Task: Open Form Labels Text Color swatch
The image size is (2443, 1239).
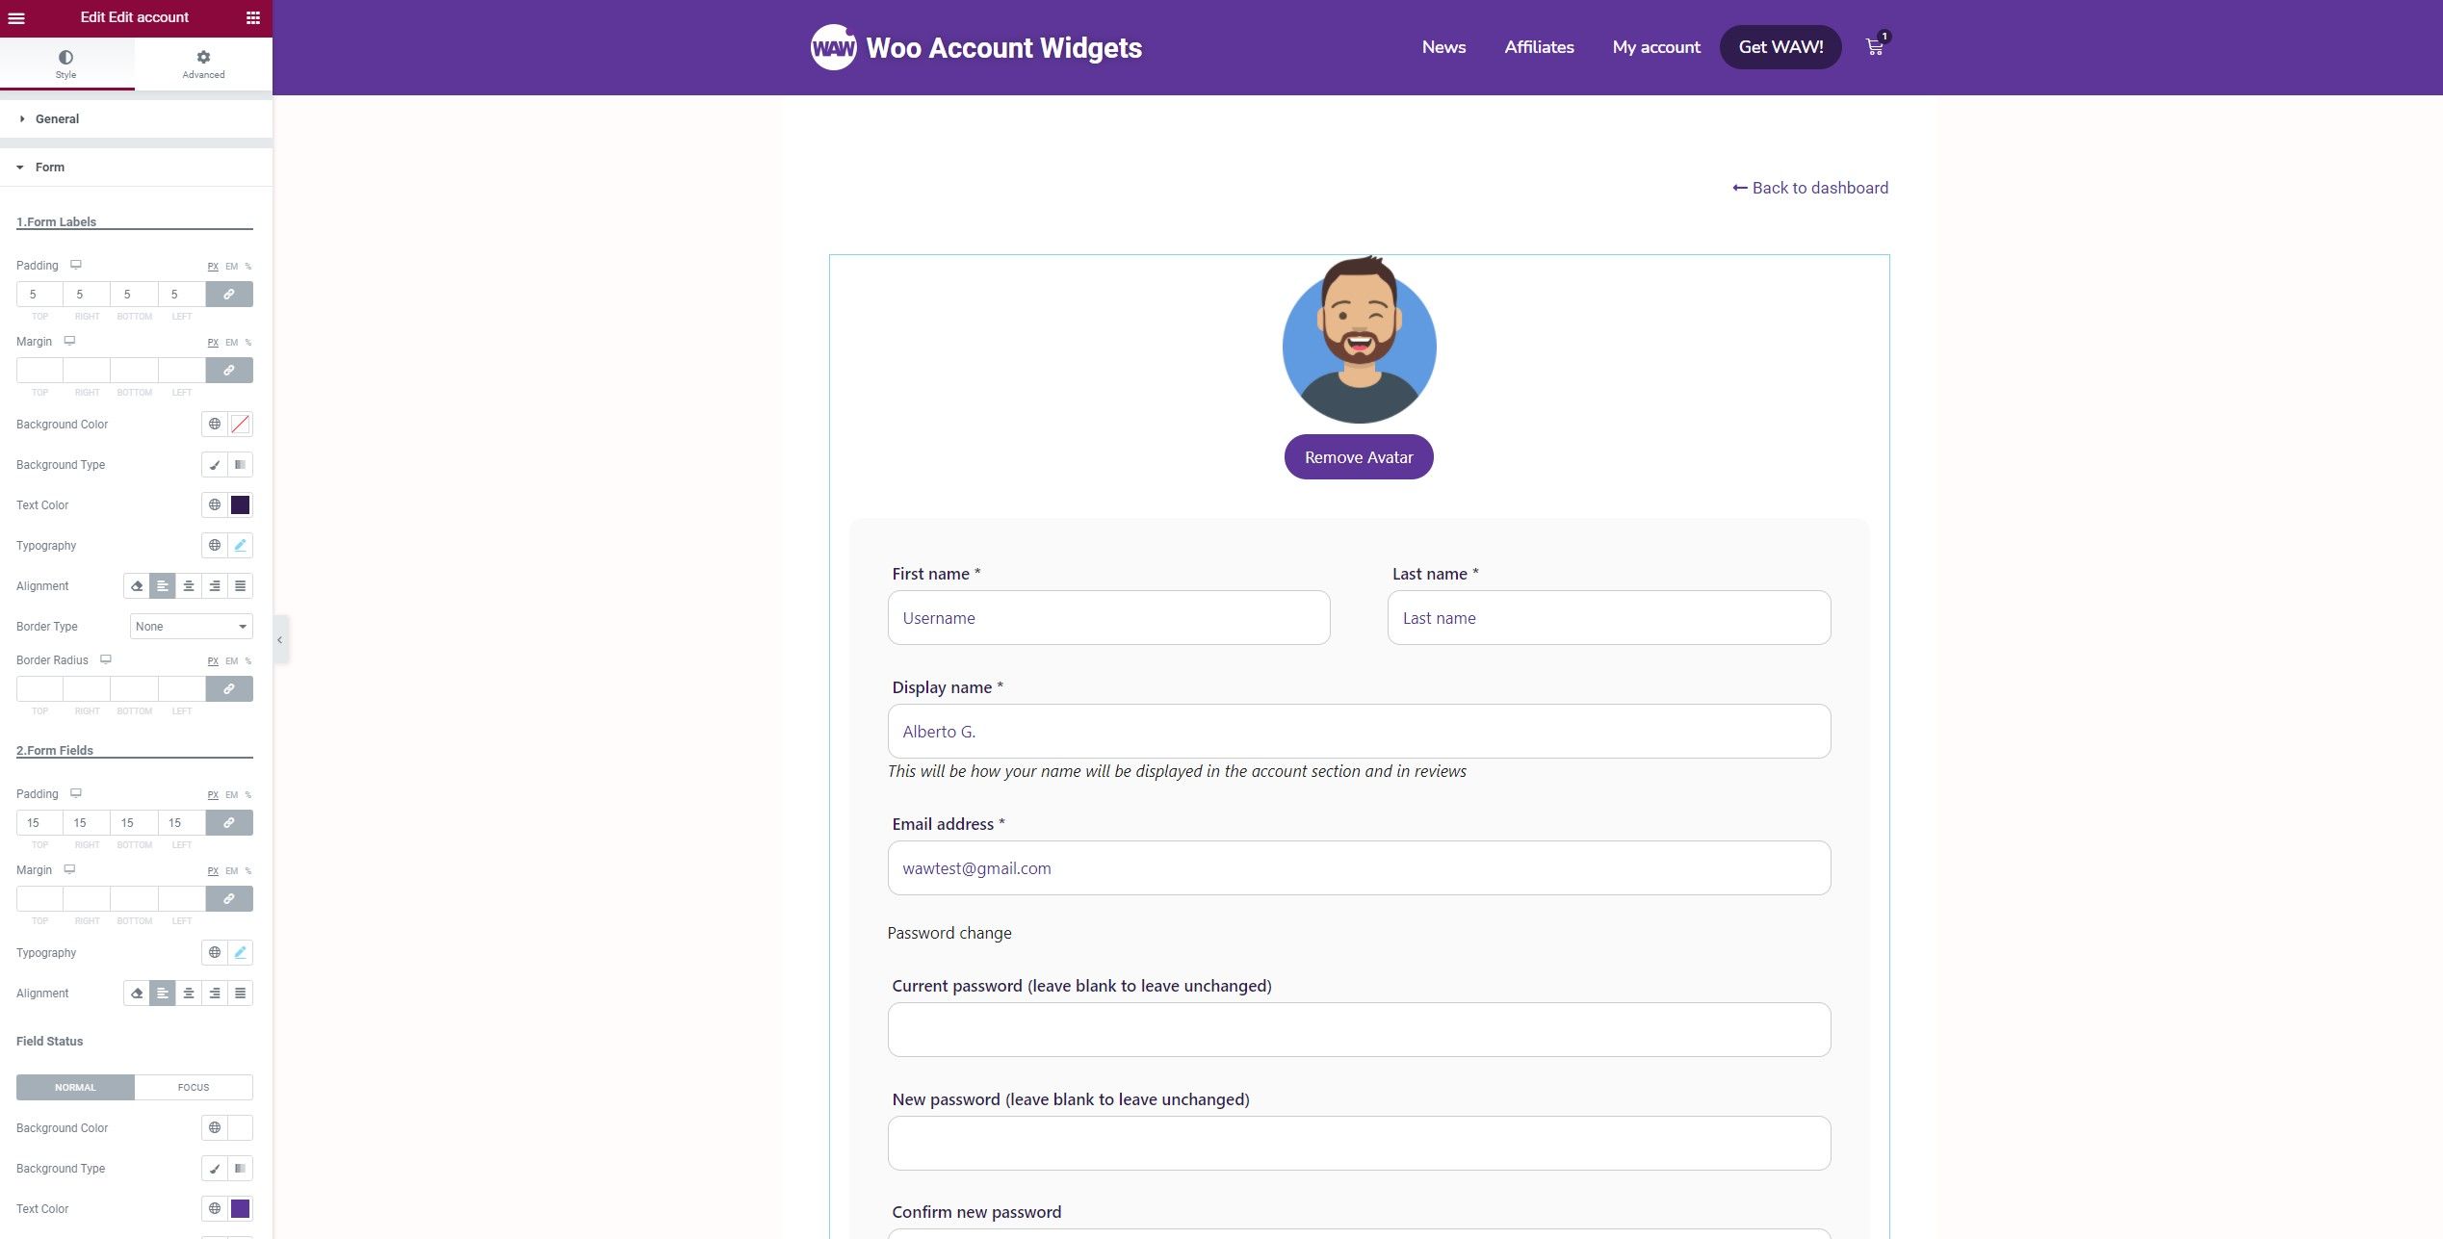Action: click(241, 504)
